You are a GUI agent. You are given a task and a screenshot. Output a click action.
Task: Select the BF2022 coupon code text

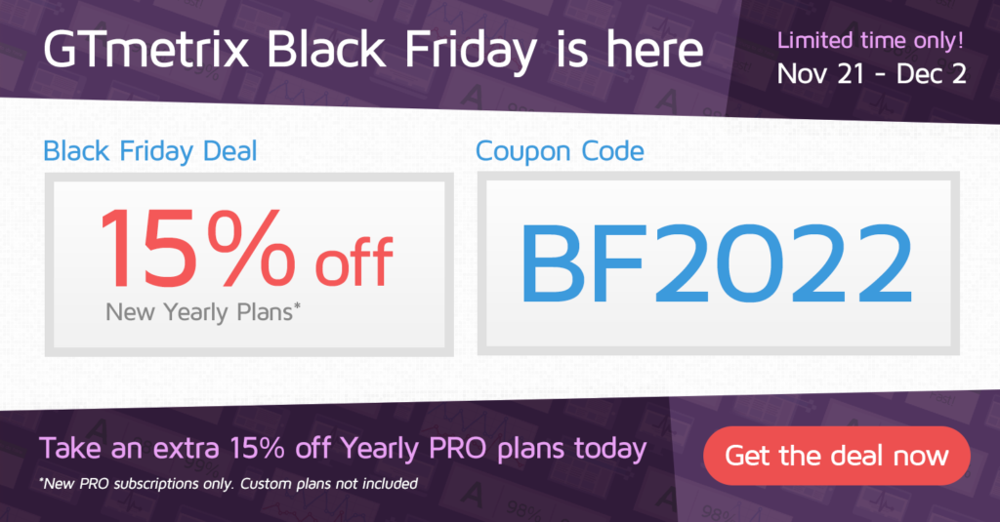tap(718, 263)
